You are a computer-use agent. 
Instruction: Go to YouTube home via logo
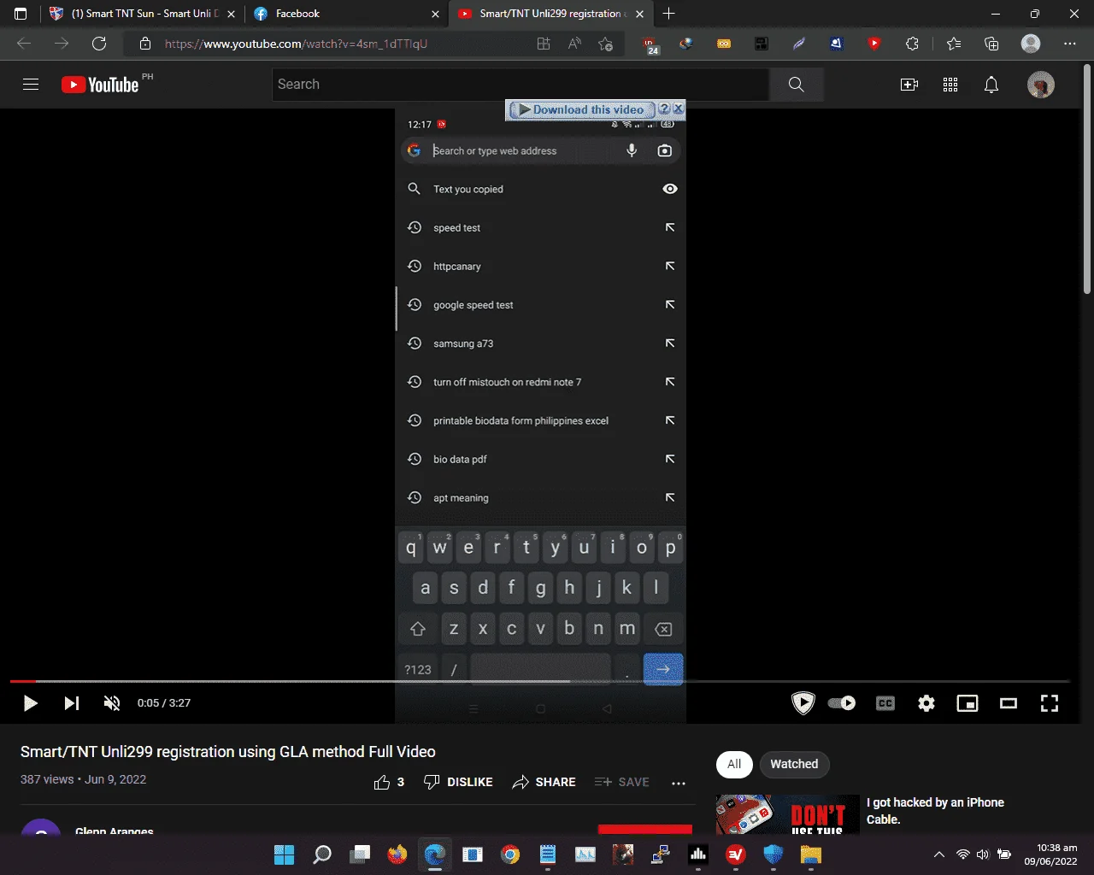100,85
